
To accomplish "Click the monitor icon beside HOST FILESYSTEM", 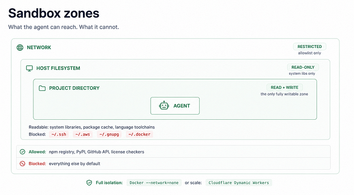I will point(29,68).
